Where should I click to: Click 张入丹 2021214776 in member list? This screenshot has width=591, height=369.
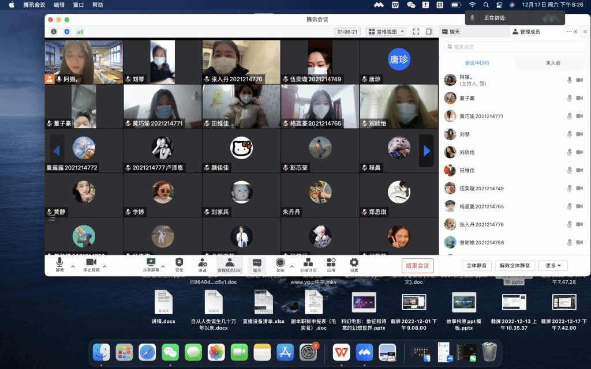[515, 224]
